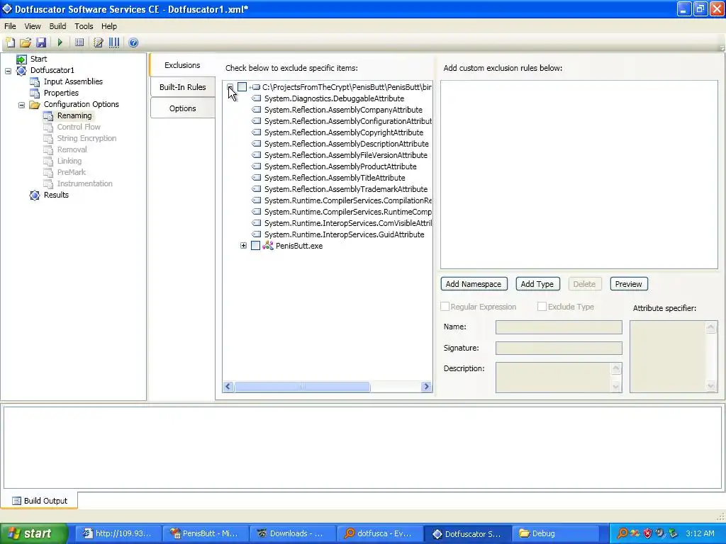Click the Windows start button

pyautogui.click(x=33, y=533)
